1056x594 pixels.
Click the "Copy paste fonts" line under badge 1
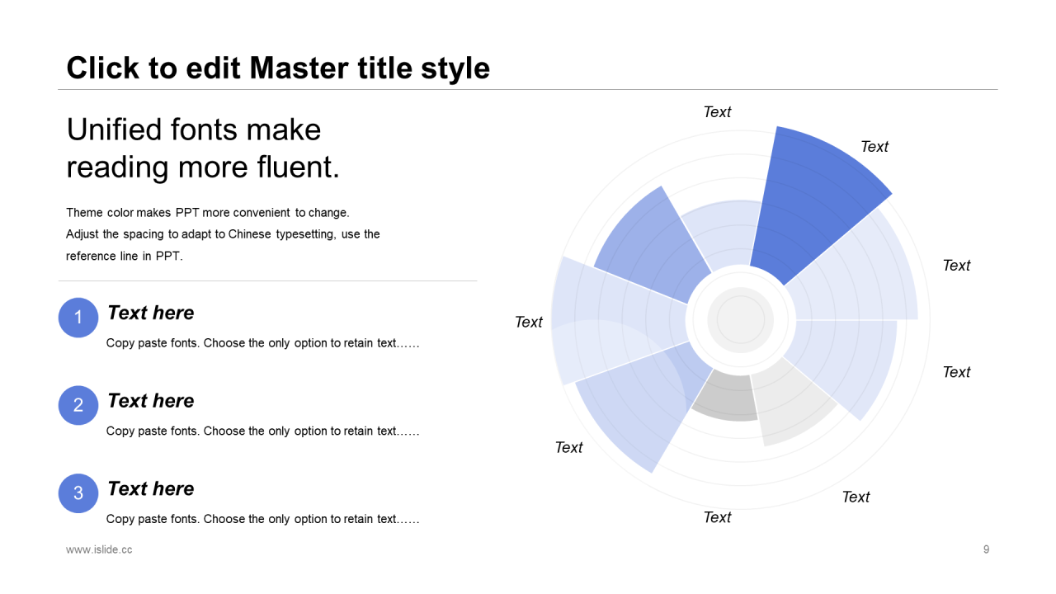pos(262,343)
